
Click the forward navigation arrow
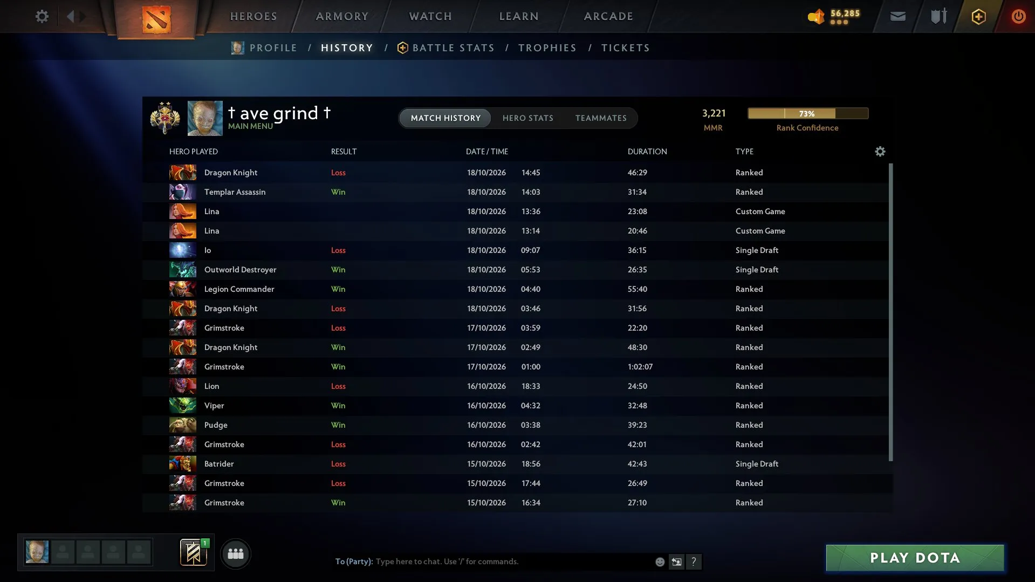click(x=83, y=16)
